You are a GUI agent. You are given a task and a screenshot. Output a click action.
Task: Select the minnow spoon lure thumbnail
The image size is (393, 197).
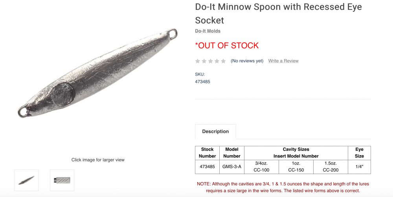pos(26,180)
